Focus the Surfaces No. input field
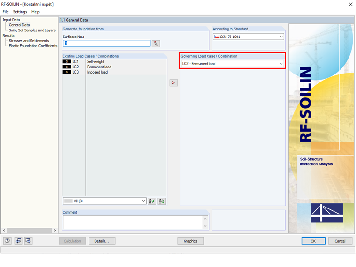Image resolution: width=356 pixels, height=267 pixels. coord(106,43)
